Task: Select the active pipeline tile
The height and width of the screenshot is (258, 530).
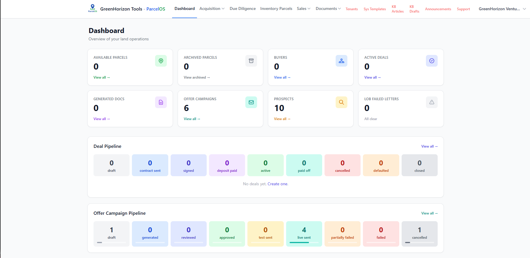Action: pos(266,165)
